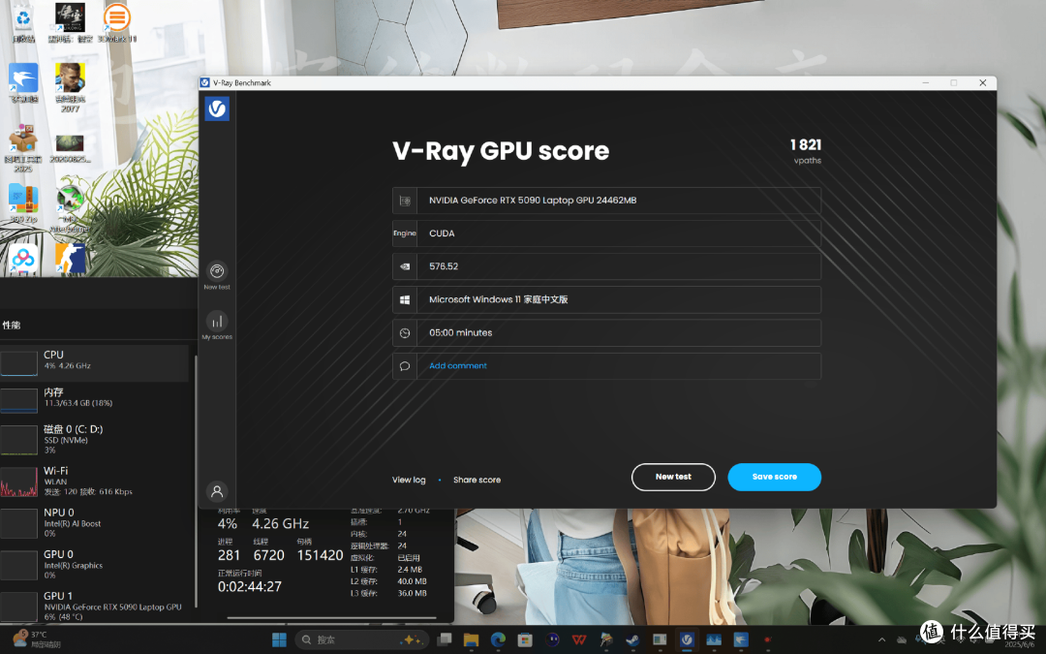
Task: Select 内存 memory entry in Task Manager
Action: pos(94,399)
